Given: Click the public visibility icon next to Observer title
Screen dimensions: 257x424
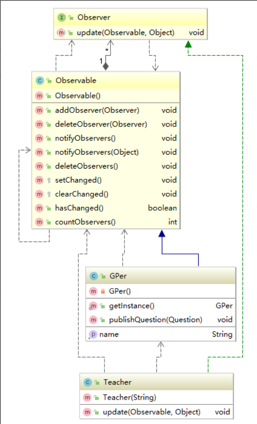Looking at the screenshot, I should (x=71, y=18).
